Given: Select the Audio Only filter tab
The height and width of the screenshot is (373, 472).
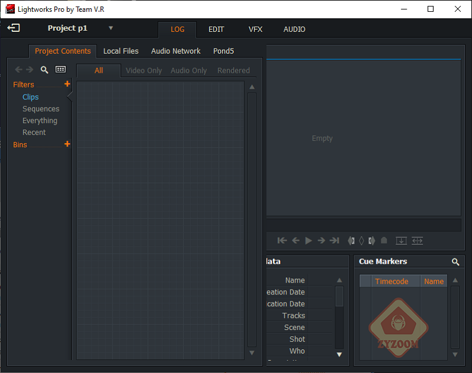Looking at the screenshot, I should coord(189,70).
